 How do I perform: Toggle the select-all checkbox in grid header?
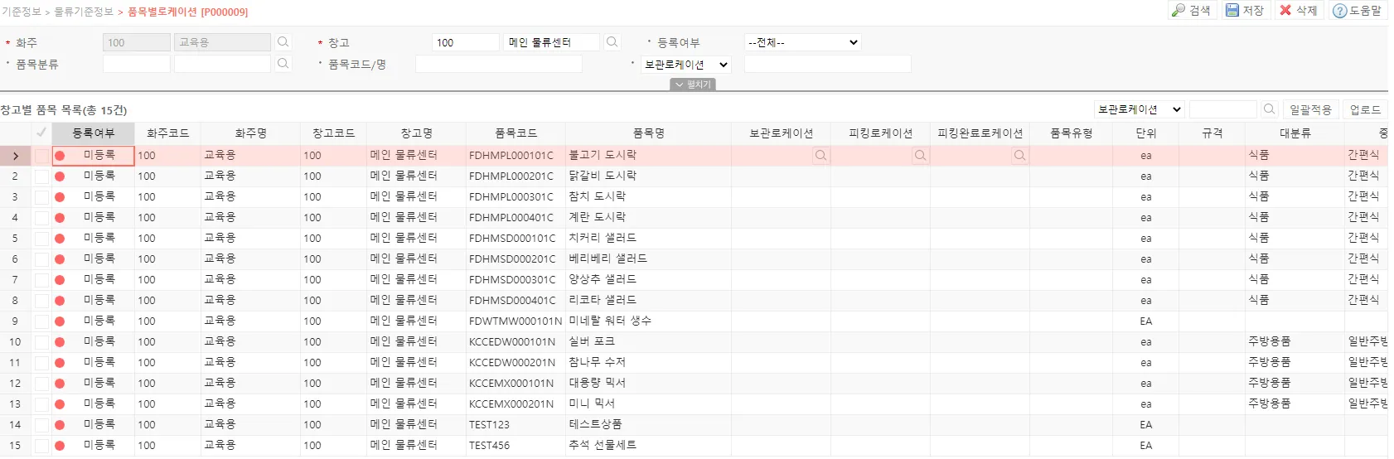(x=41, y=133)
